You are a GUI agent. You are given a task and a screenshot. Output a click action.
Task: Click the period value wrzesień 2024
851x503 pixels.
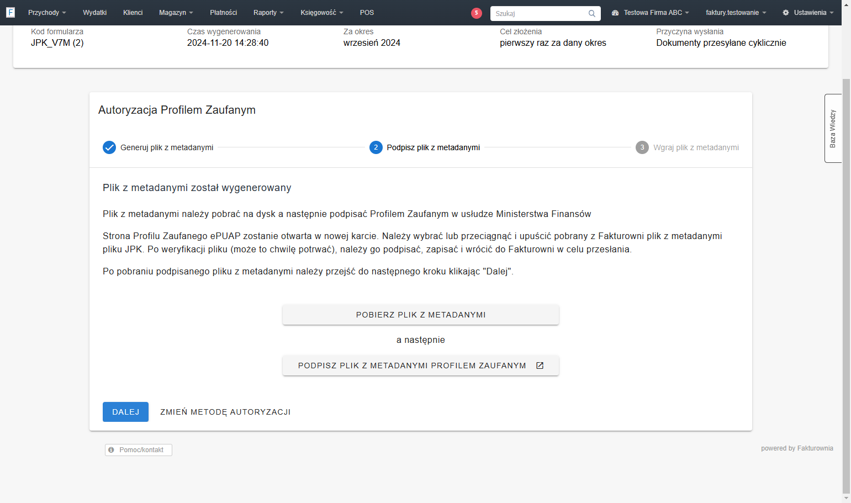pos(372,43)
